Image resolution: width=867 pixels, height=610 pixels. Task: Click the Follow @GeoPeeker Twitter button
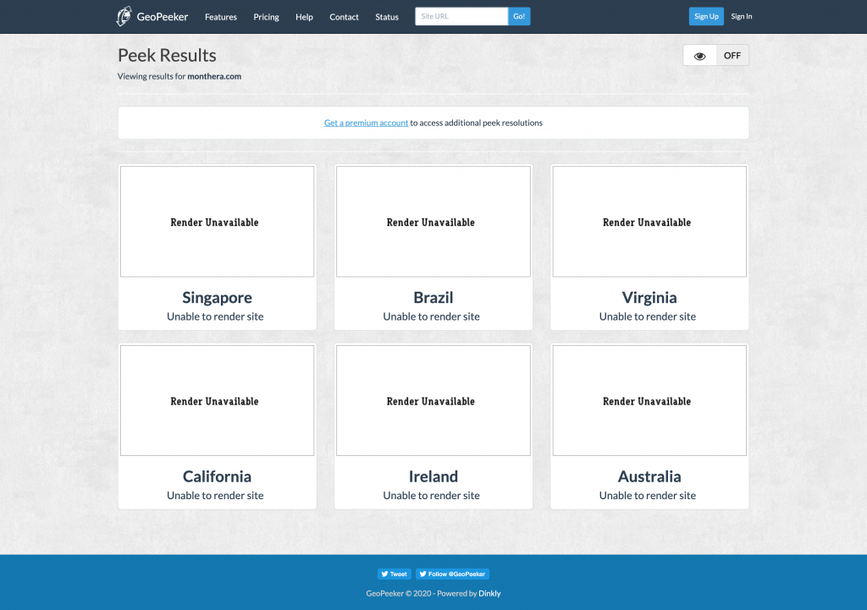[452, 574]
